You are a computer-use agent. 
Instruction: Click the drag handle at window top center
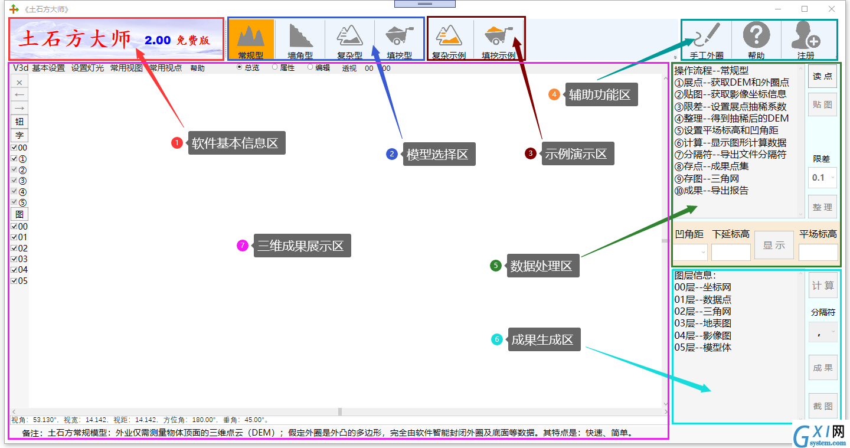[x=425, y=4]
